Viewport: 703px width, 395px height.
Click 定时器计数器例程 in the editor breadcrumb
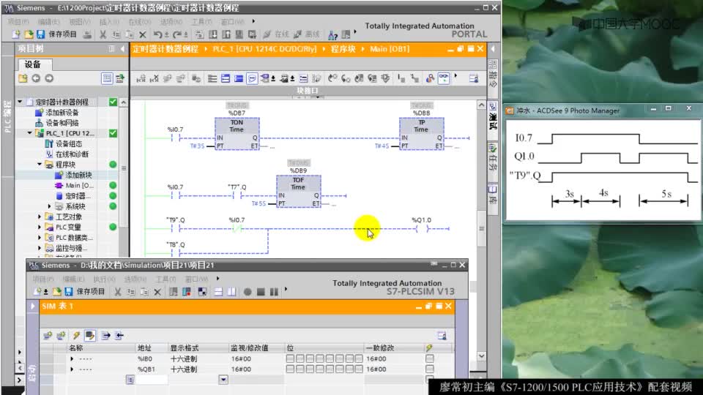[165, 49]
